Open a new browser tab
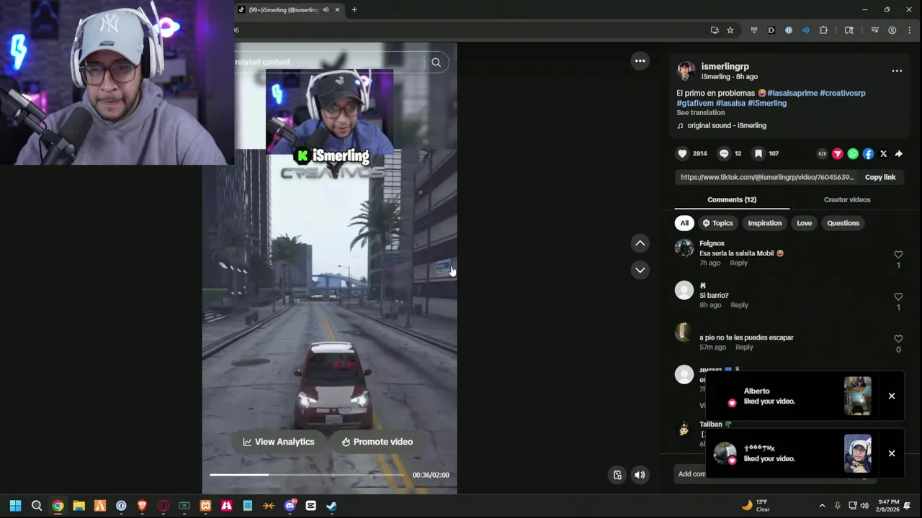 click(x=354, y=9)
